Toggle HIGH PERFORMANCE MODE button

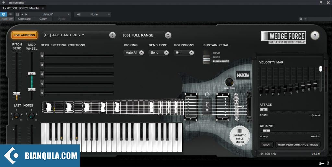298,145
